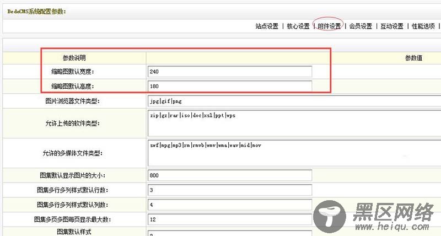Viewport: 441px width, 236px height.
Task: Go to 会员设置 tab
Action: pos(361,26)
